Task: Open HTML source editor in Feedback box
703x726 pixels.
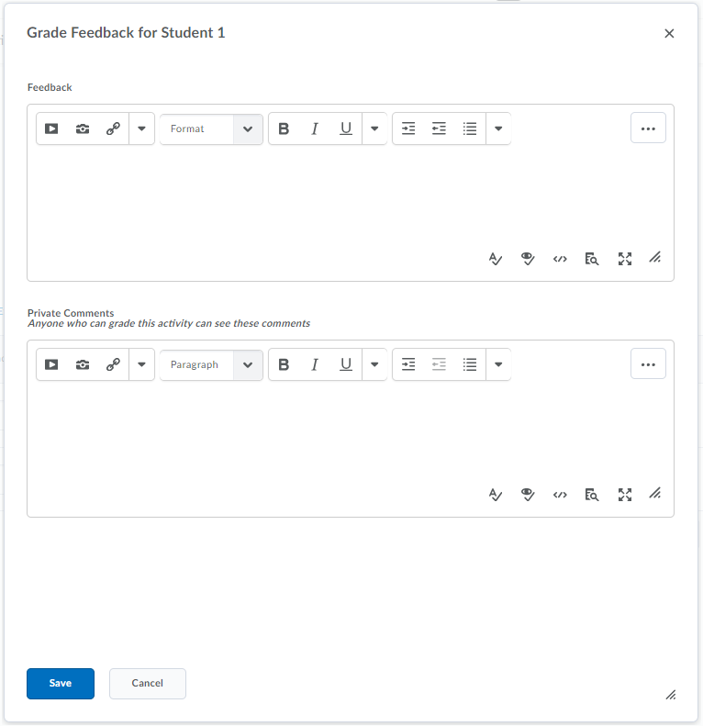Action: point(560,259)
